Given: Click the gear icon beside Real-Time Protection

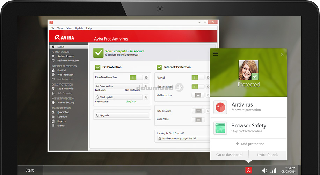Looking at the screenshot, I should [x=146, y=78].
